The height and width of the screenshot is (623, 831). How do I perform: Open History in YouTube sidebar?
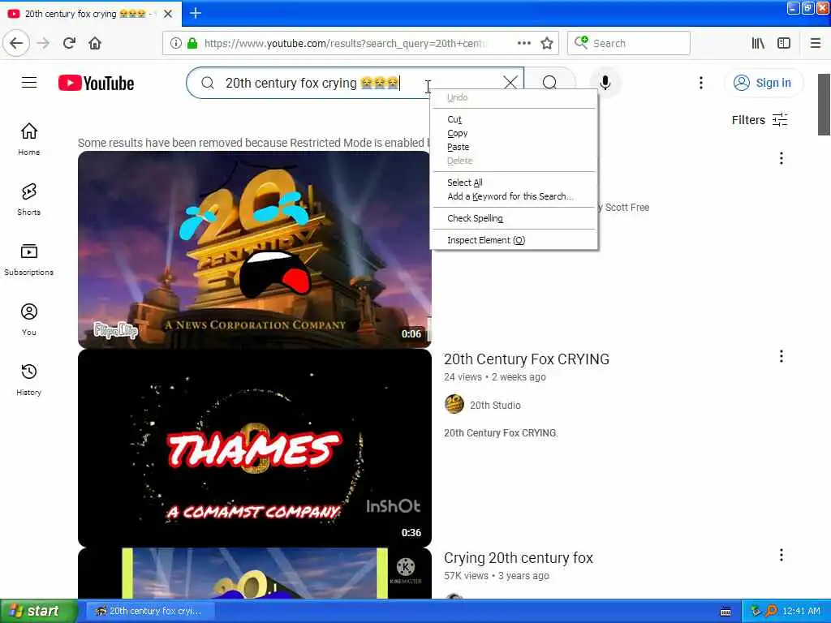click(29, 380)
